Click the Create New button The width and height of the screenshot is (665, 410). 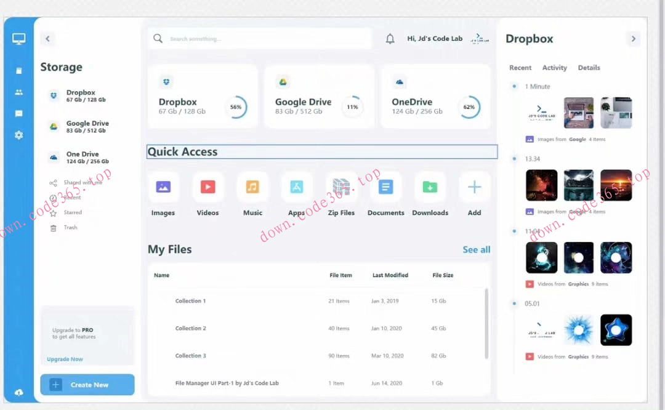87,385
